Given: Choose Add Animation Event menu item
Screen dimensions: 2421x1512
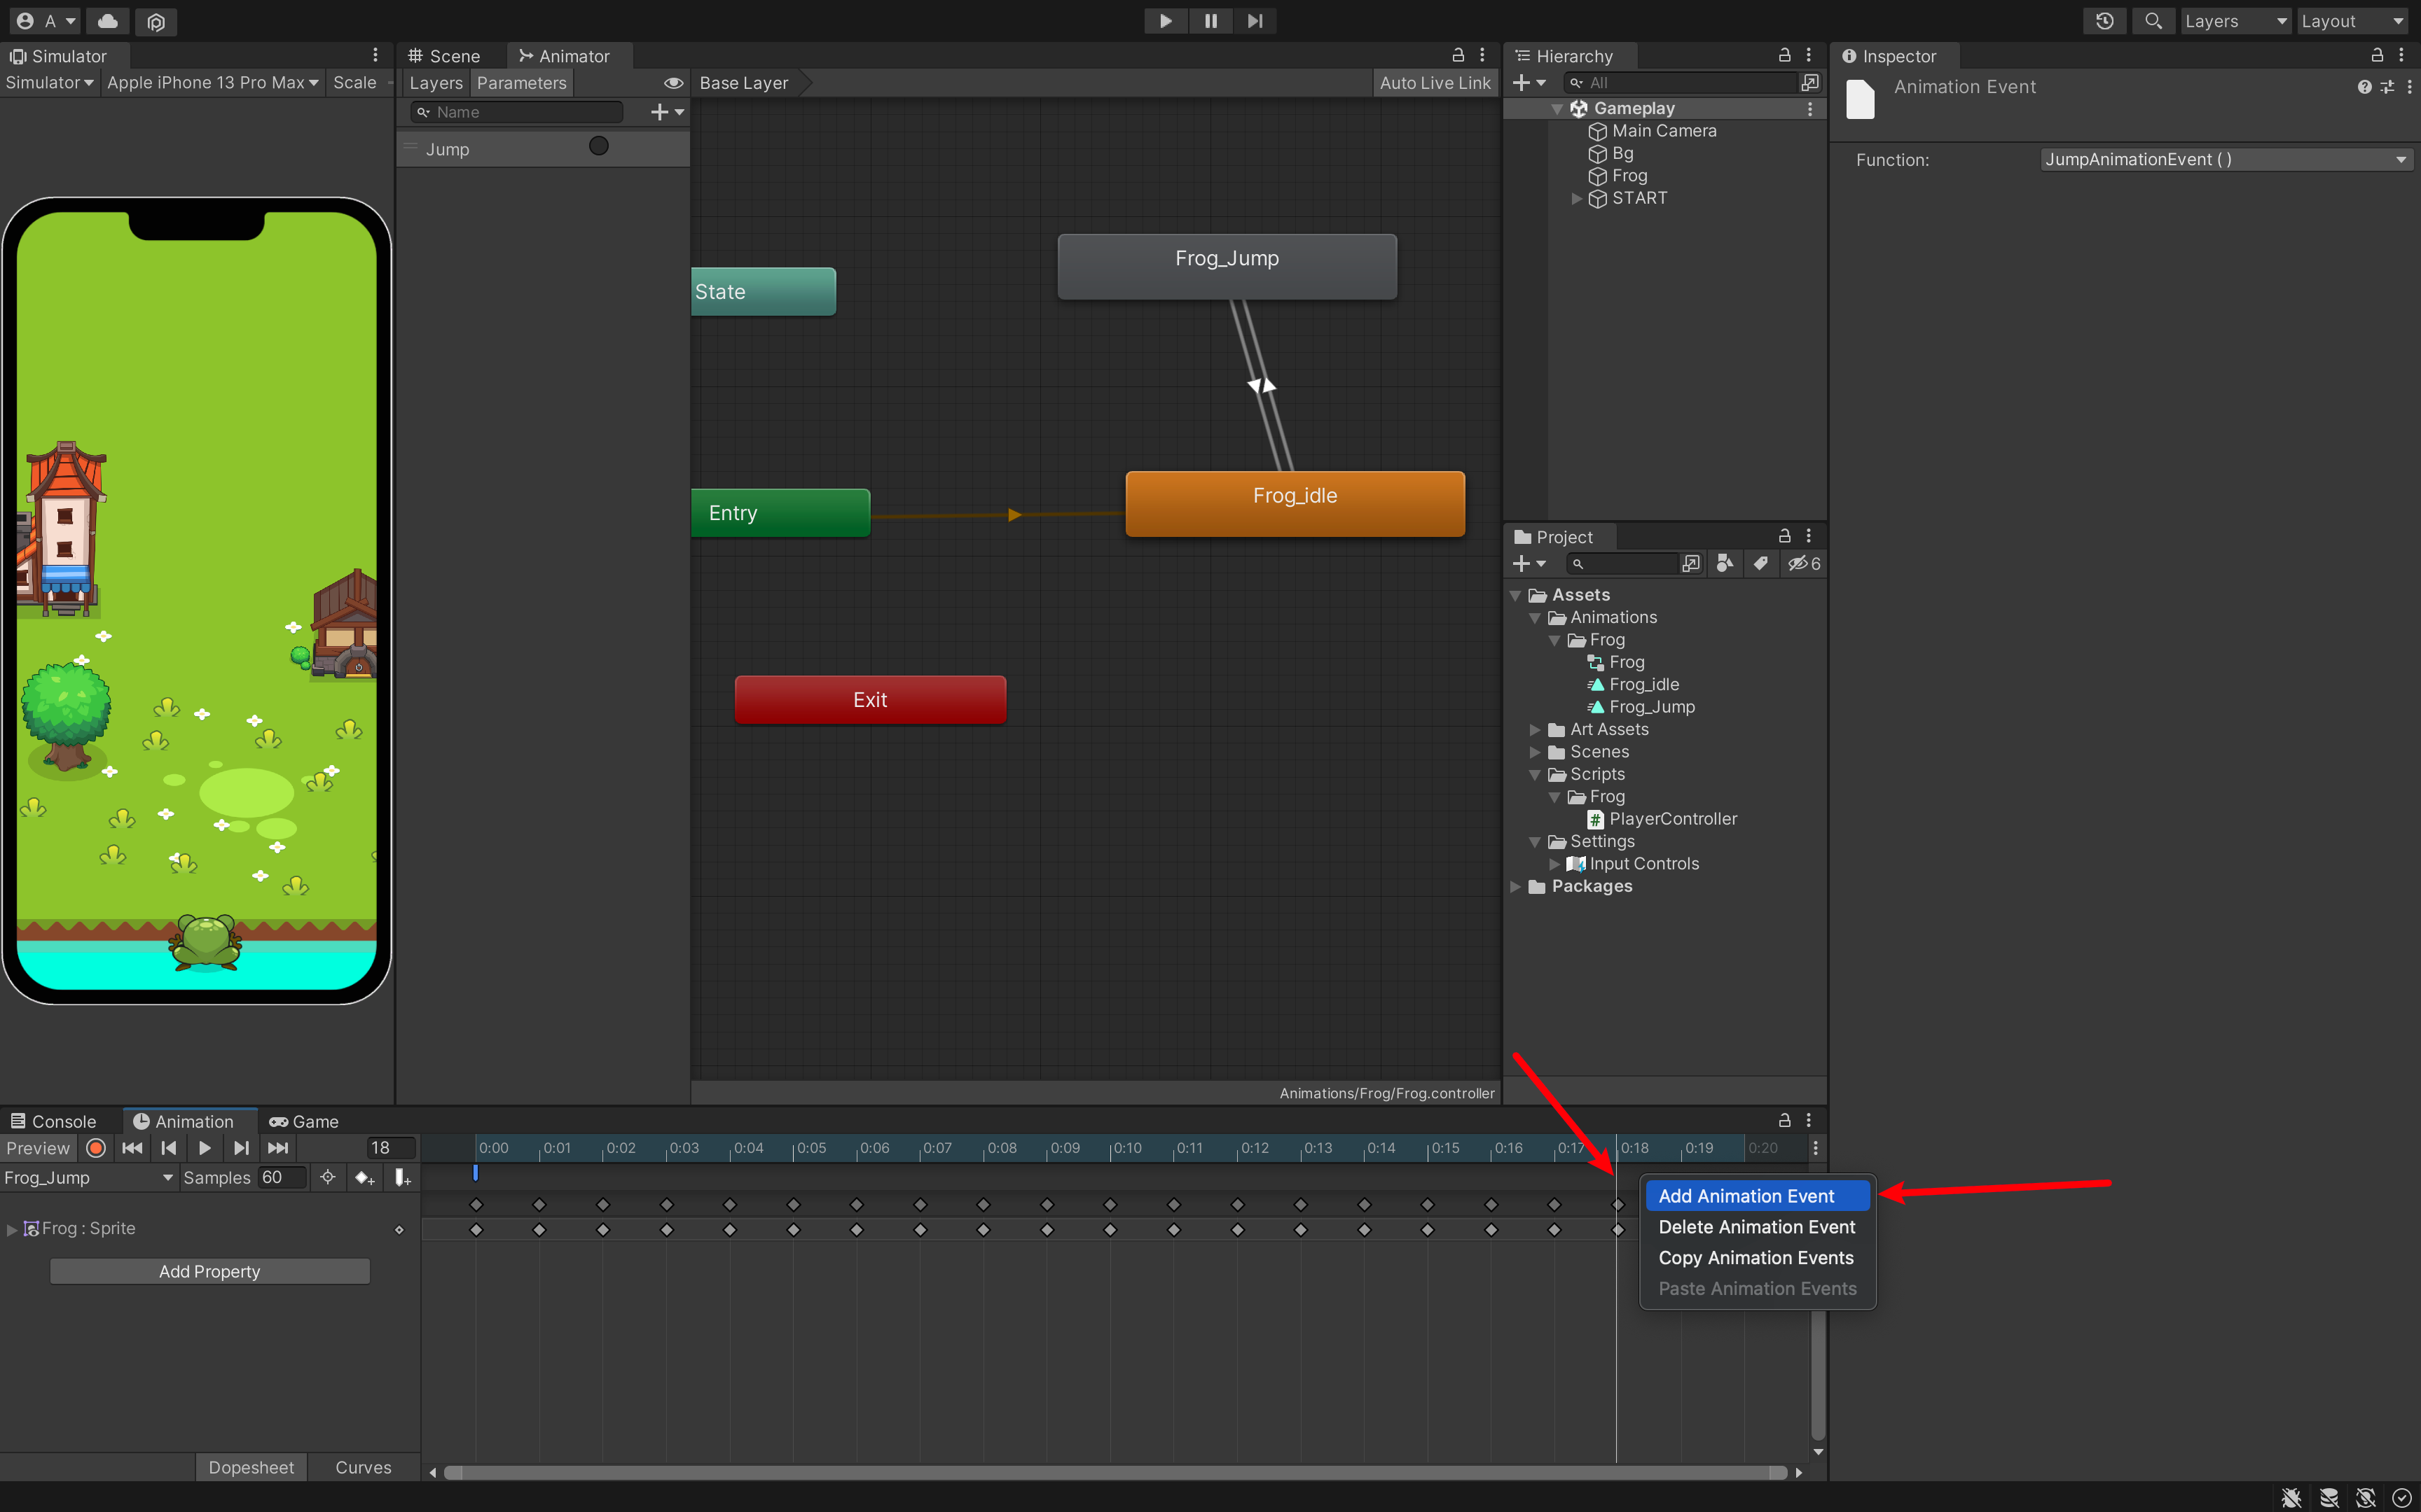Looking at the screenshot, I should 1758,1196.
